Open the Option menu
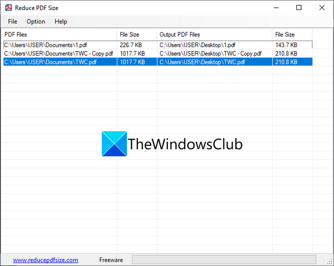The image size is (334, 266). click(36, 21)
